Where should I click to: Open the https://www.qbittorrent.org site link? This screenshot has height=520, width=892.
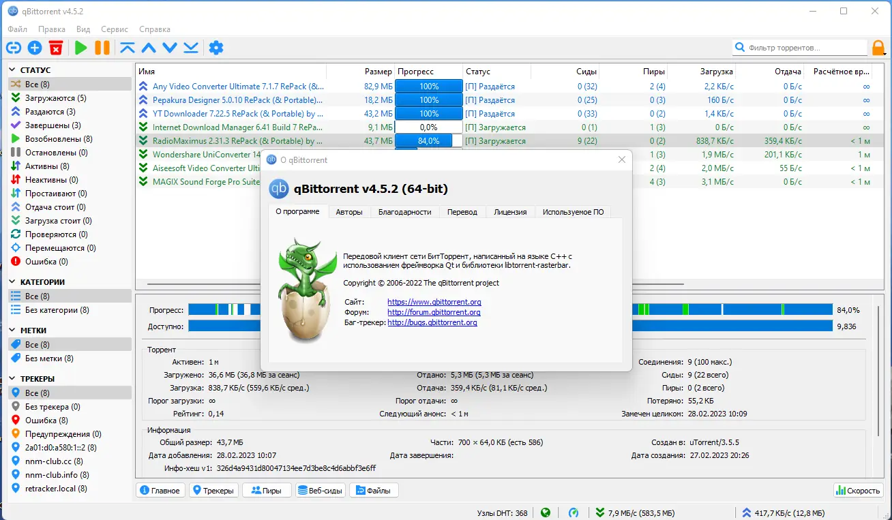click(434, 302)
